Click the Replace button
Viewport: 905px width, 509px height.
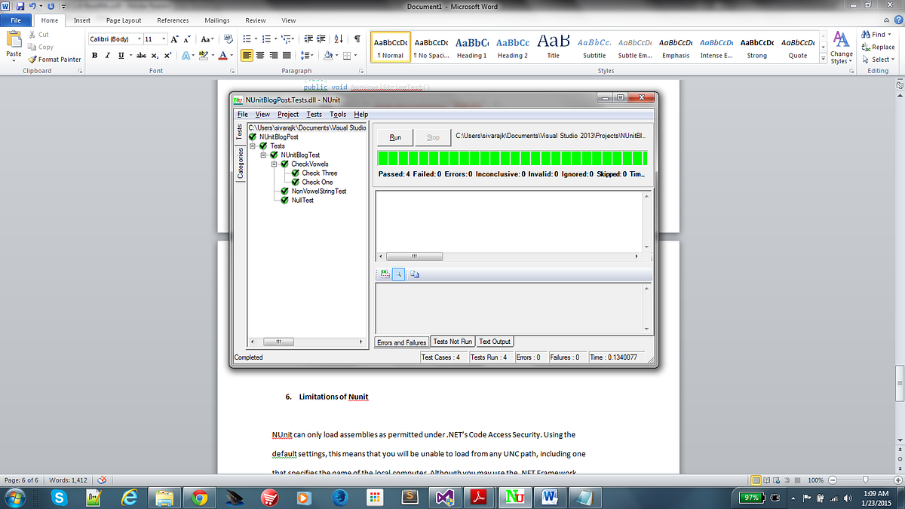click(x=877, y=47)
